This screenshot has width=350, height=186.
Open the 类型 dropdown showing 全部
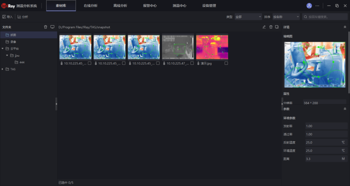[248, 17]
